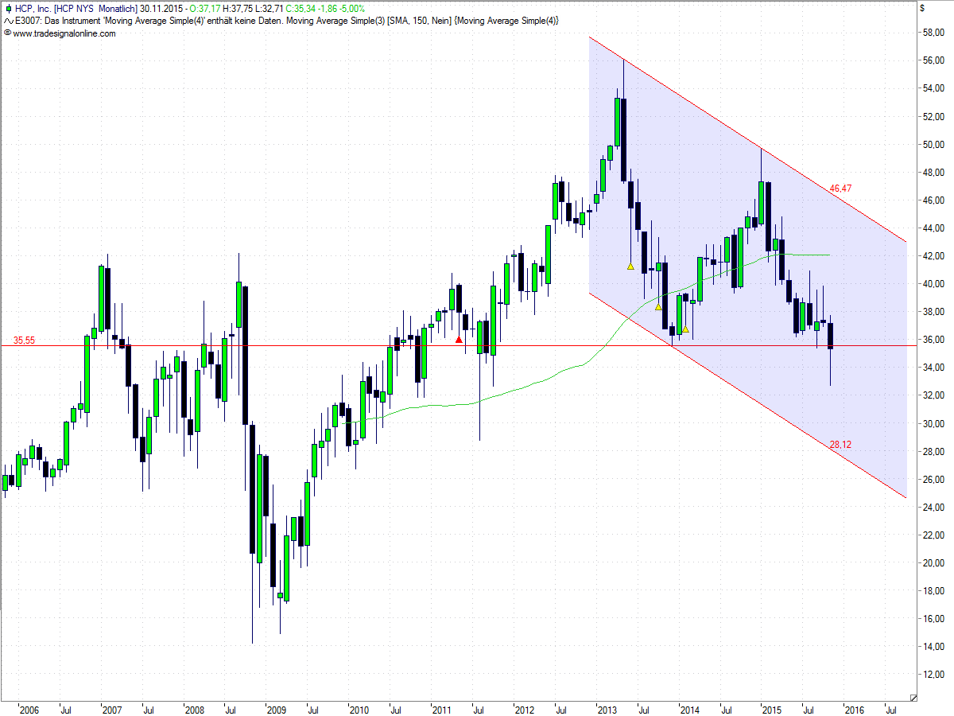Viewport: 954px width, 716px height.
Task: Click the 46,47 upper channel price label
Action: 840,189
